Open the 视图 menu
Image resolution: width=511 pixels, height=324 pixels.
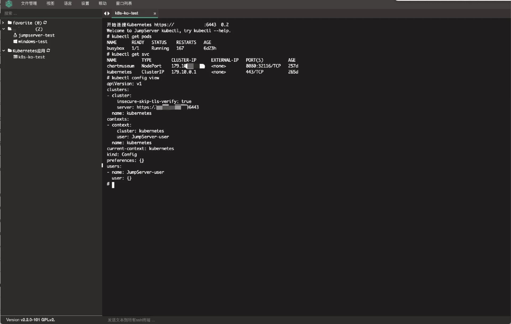pyautogui.click(x=50, y=3)
